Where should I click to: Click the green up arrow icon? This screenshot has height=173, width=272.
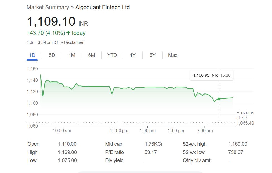pyautogui.click(x=68, y=33)
